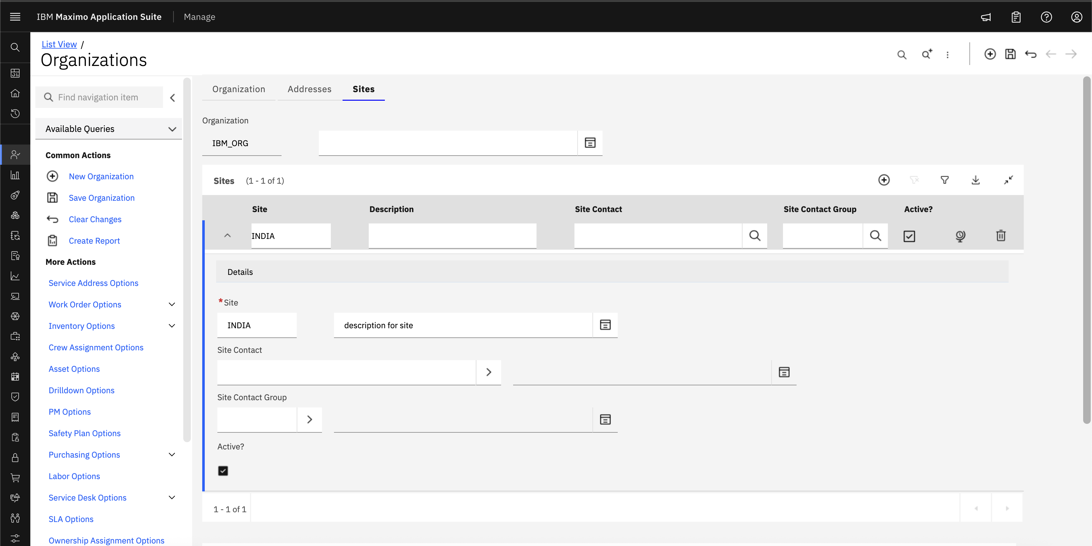
Task: Open the hamburger navigation menu
Action: click(x=15, y=16)
